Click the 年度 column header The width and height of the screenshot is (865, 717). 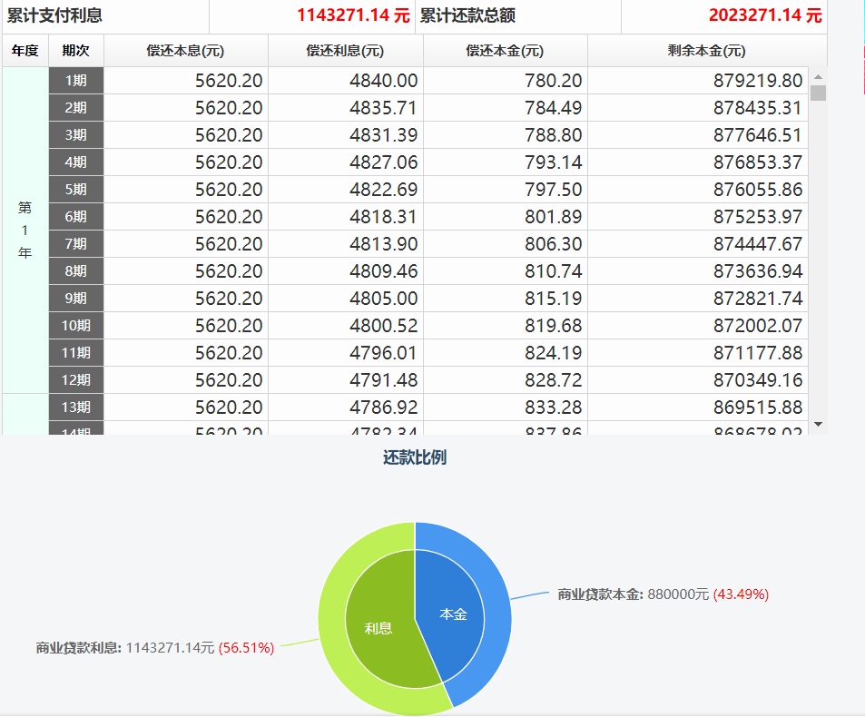25,51
